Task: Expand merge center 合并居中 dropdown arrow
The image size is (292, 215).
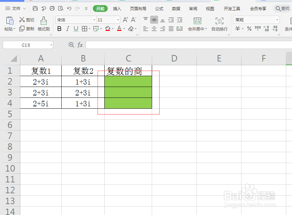Action: 206,29
